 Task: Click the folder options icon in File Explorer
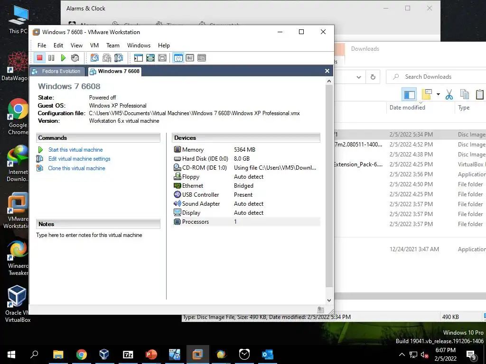[x=427, y=94]
